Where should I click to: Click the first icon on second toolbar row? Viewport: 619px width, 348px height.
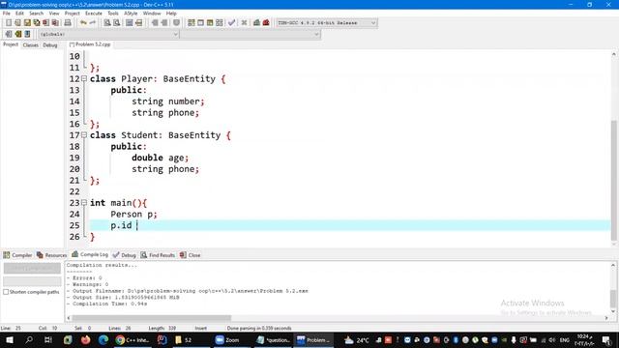click(x=9, y=34)
